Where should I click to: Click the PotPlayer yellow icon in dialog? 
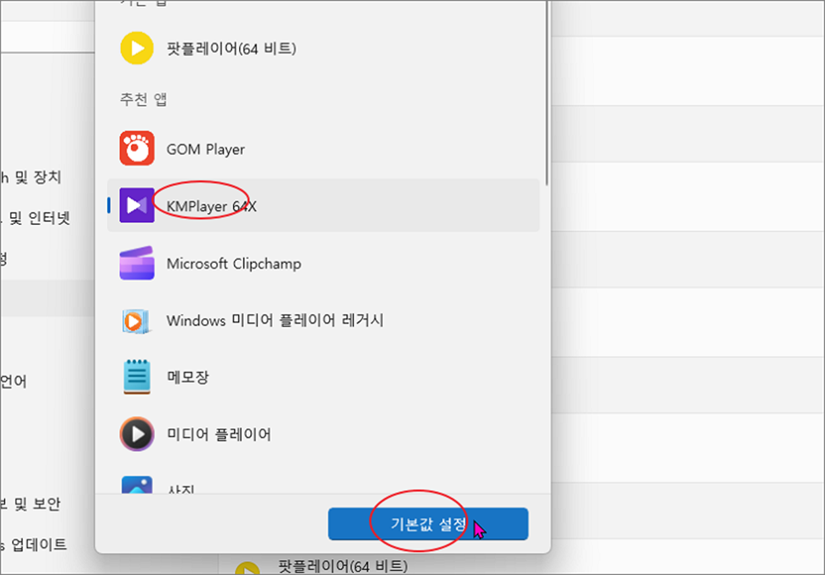coord(137,48)
